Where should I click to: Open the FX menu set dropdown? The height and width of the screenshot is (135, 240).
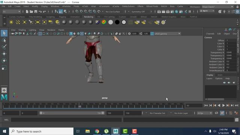pos(12,12)
